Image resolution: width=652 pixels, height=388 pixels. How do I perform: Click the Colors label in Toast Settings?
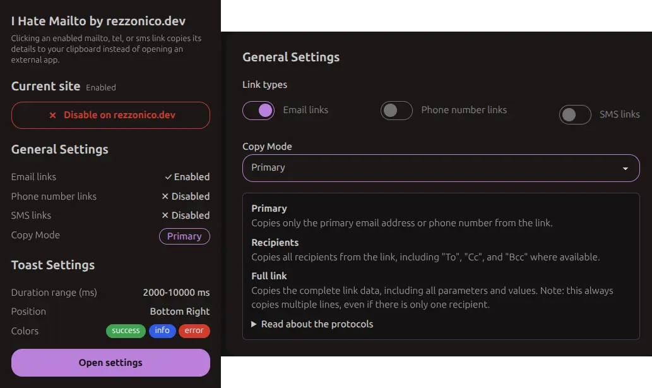pos(25,331)
